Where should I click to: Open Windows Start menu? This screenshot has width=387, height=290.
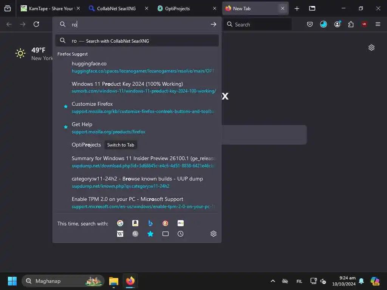[x=12, y=281]
